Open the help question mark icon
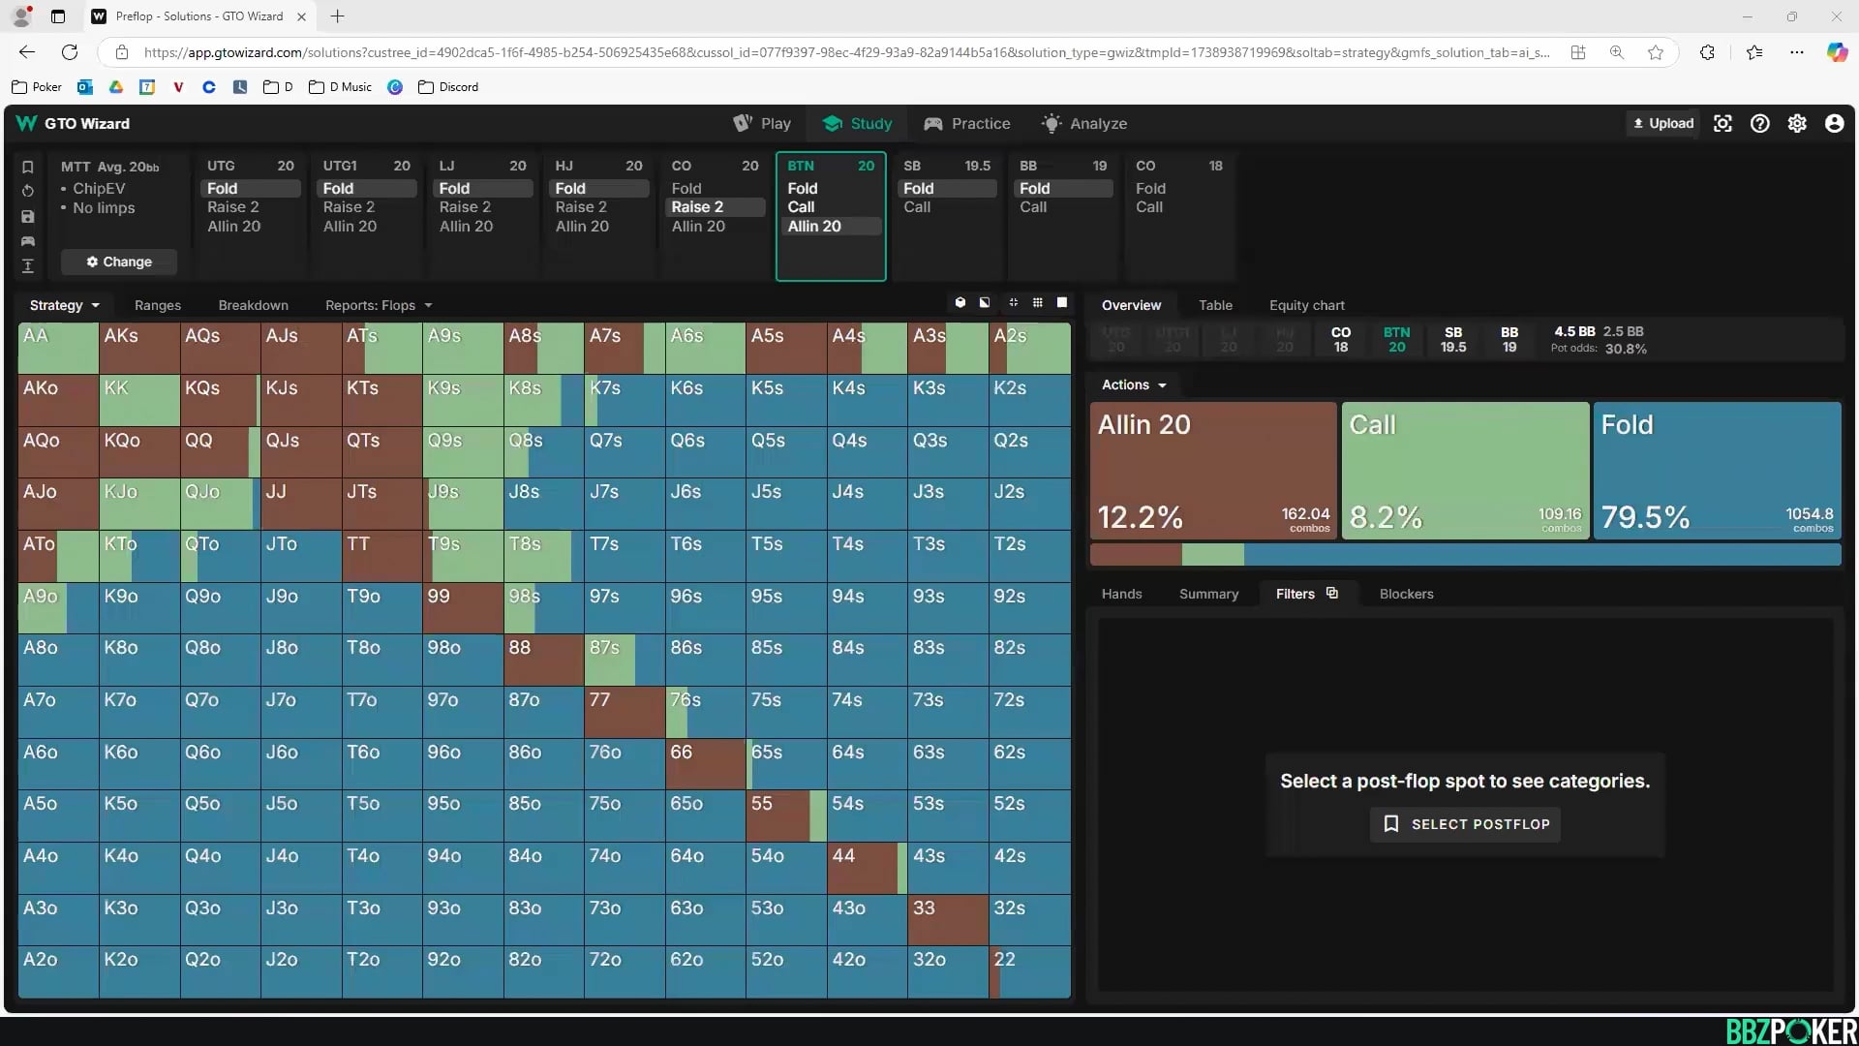The width and height of the screenshot is (1859, 1046). [x=1759, y=123]
